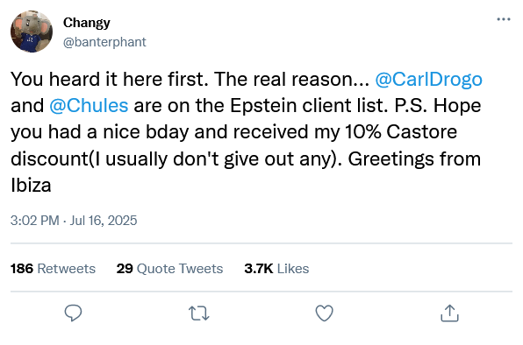View the 3.7K Likes list

pyautogui.click(x=276, y=269)
